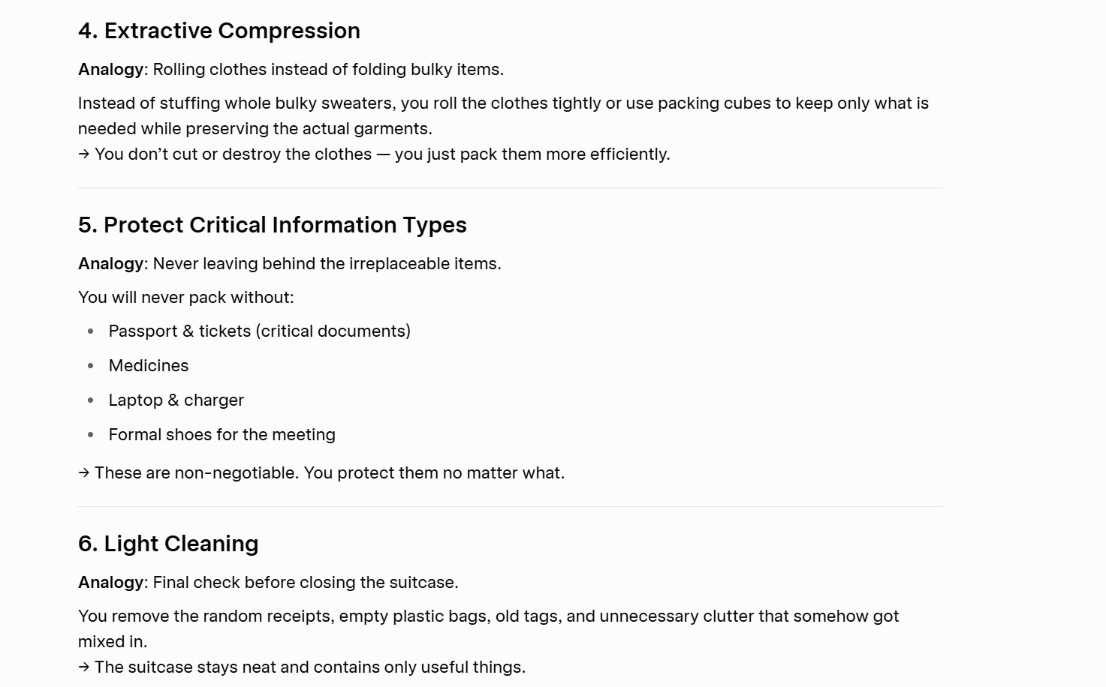Click the divider line above section 6
1106x687 pixels.
[511, 507]
